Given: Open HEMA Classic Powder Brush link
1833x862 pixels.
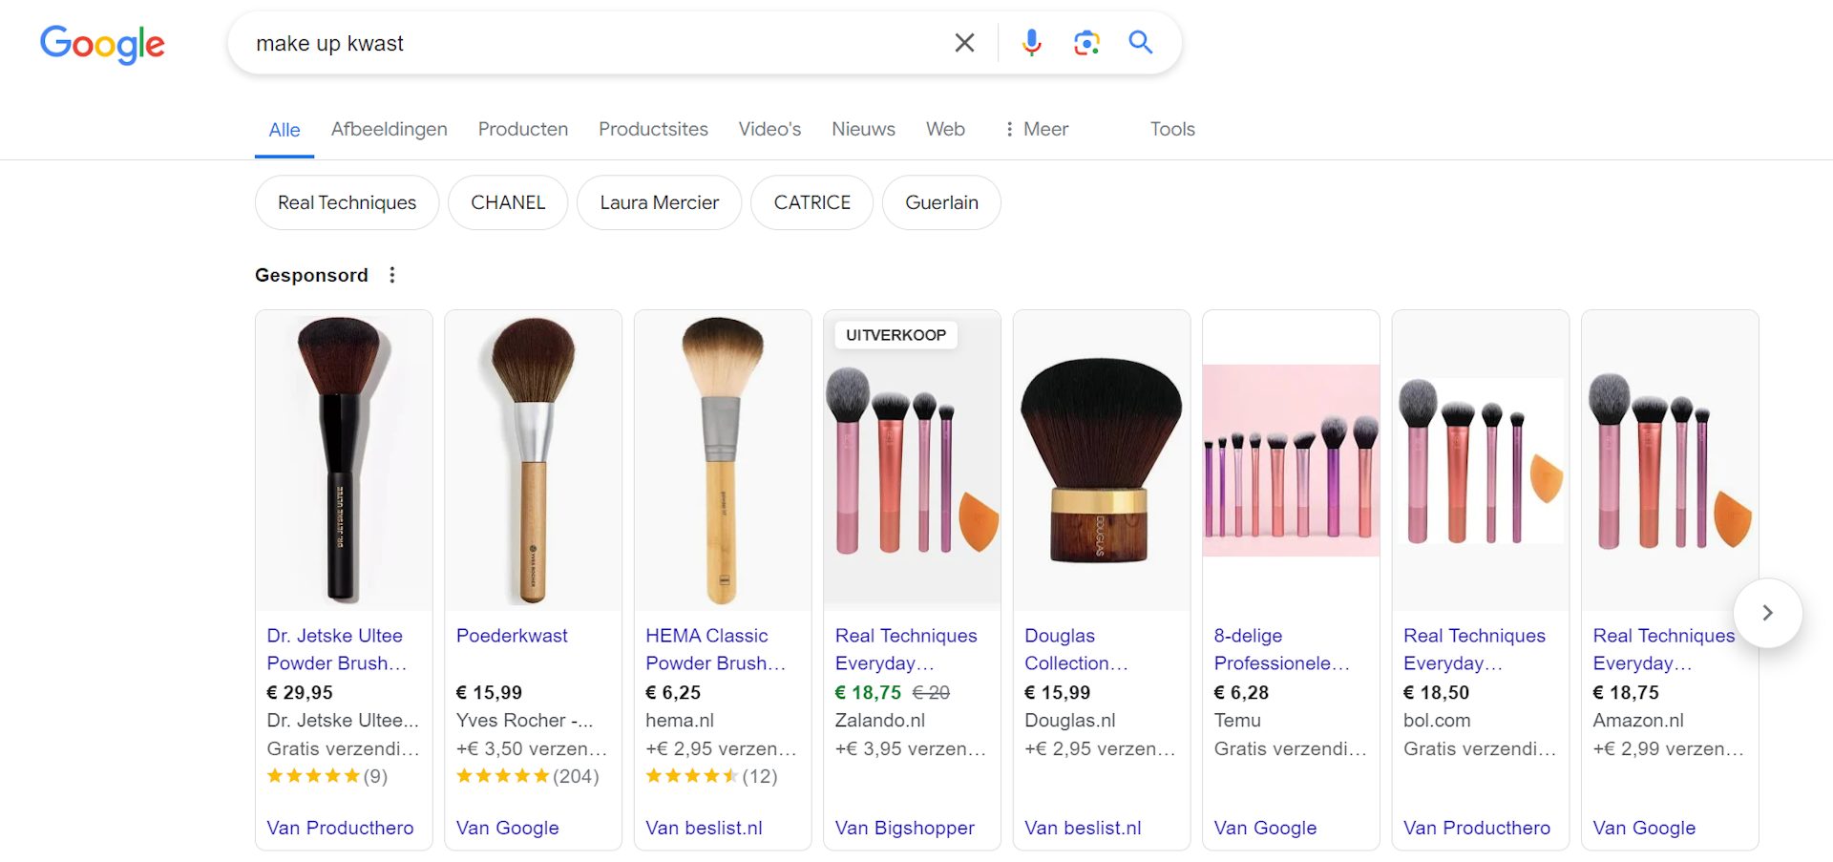Looking at the screenshot, I should coord(716,649).
